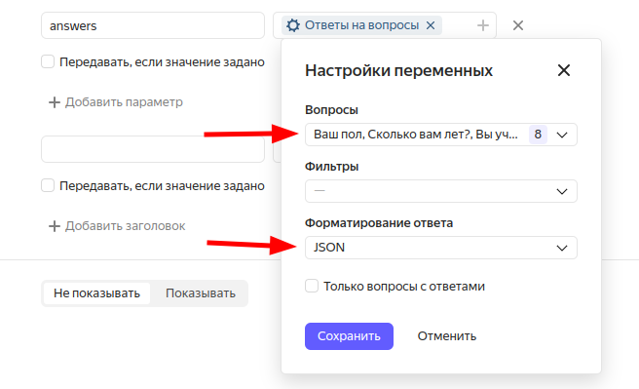
Task: Close the 'Настройки переменных' popup
Action: (564, 70)
